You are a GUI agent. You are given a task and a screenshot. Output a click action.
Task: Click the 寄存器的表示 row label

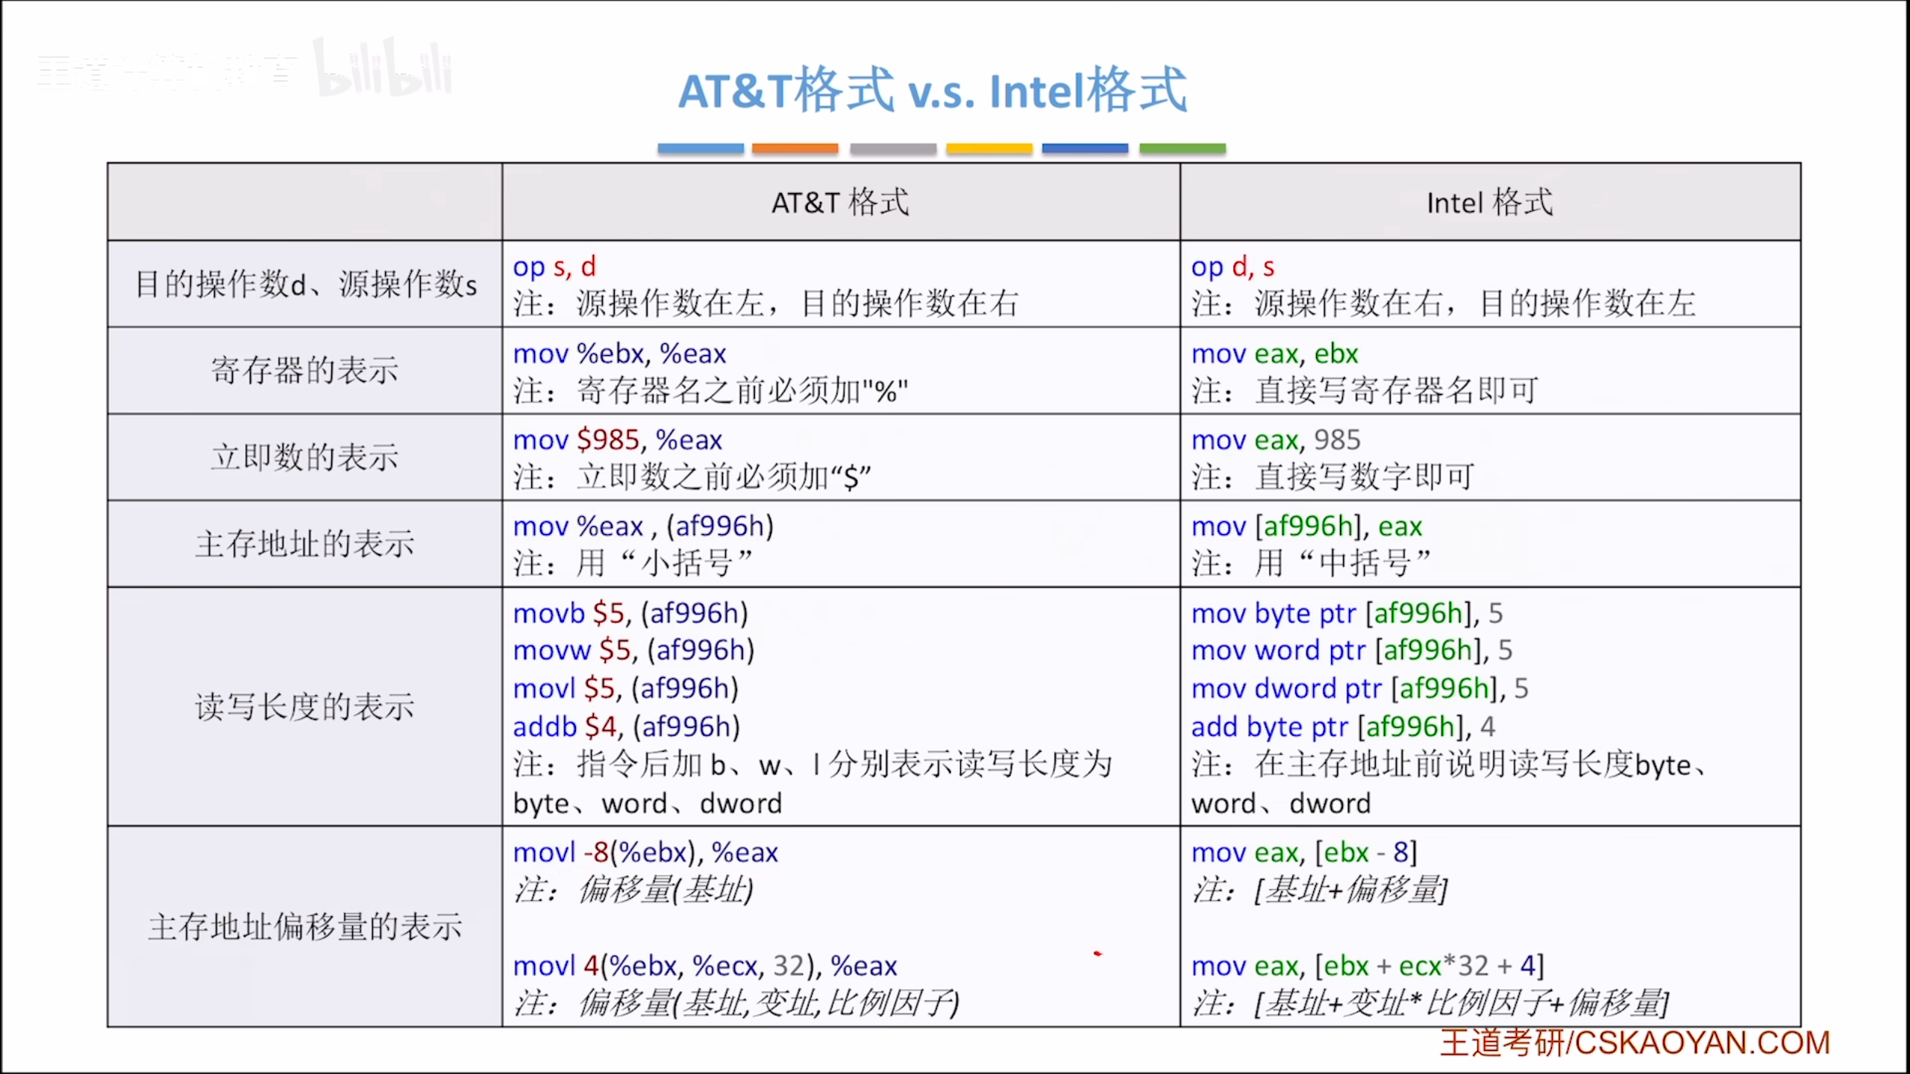coord(304,371)
